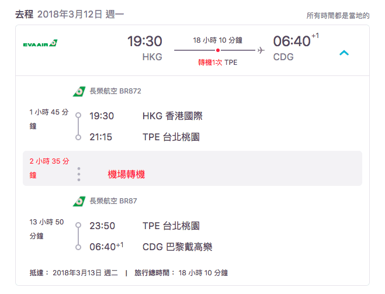
Task: Click the 19:30 departure time in header
Action: pyautogui.click(x=145, y=41)
